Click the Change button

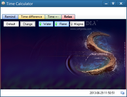28,24
